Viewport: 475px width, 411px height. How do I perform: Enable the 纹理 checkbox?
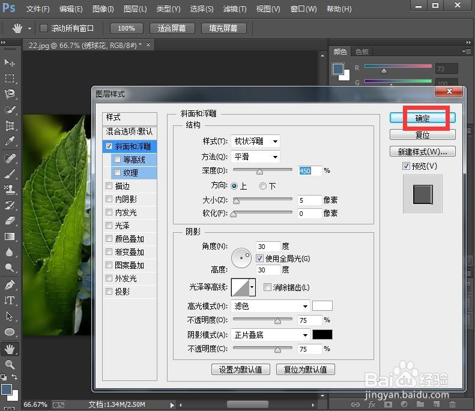pyautogui.click(x=117, y=173)
